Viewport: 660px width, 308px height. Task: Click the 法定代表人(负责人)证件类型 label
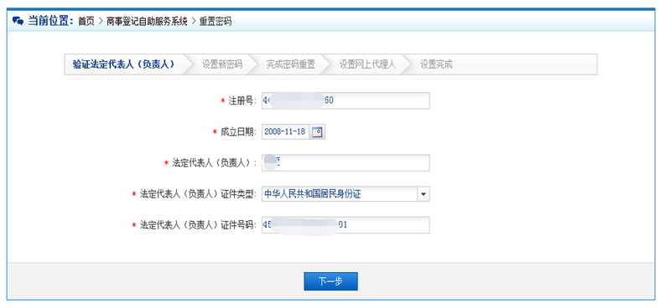click(198, 194)
